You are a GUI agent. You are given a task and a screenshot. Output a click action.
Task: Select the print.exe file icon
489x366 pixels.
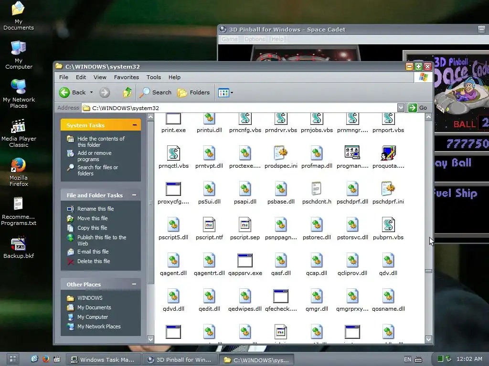[173, 119]
